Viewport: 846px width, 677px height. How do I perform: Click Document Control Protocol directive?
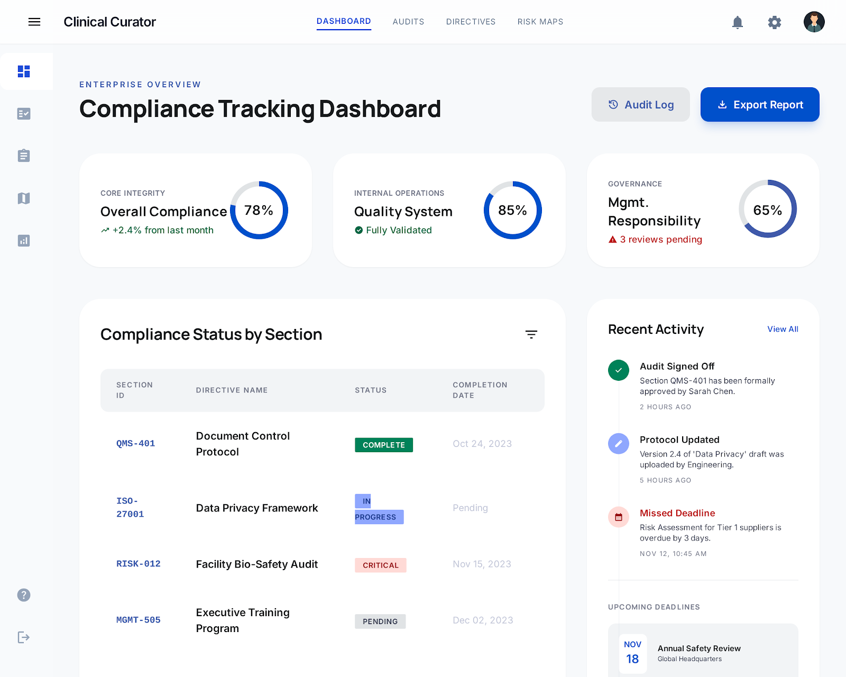pyautogui.click(x=243, y=444)
